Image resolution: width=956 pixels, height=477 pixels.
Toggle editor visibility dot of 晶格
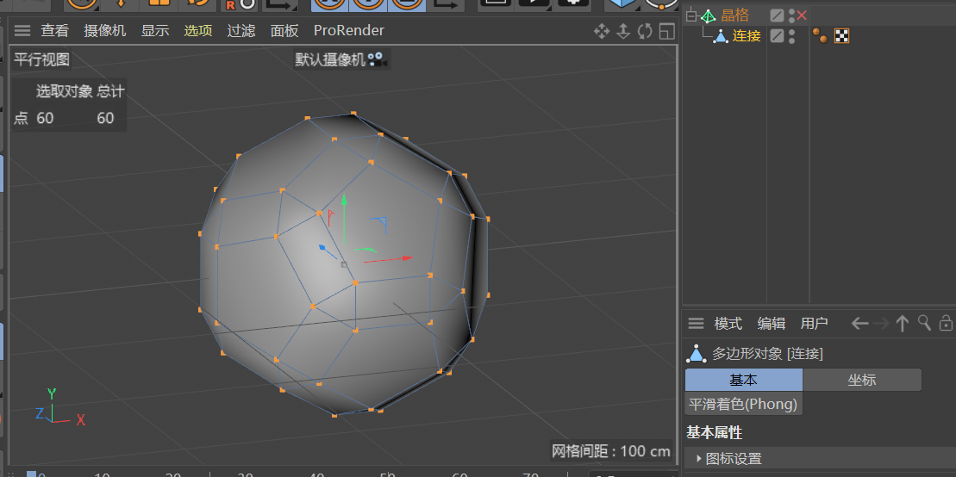[792, 12]
